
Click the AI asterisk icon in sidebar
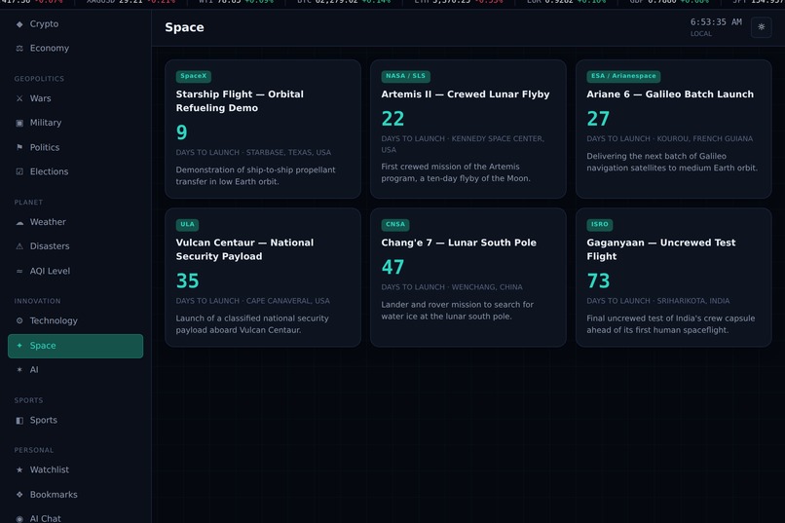(19, 370)
